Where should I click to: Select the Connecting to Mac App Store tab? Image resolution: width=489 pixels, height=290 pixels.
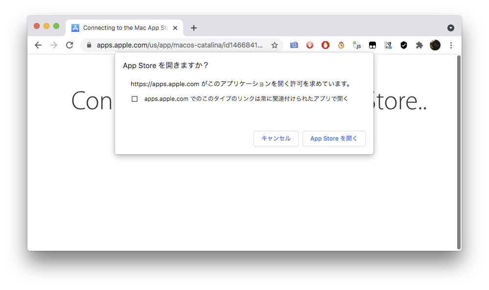(124, 28)
